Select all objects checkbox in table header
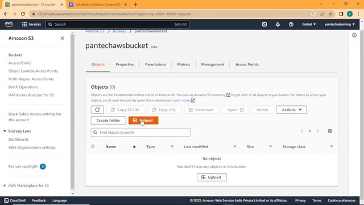The image size is (364, 205). click(93, 146)
